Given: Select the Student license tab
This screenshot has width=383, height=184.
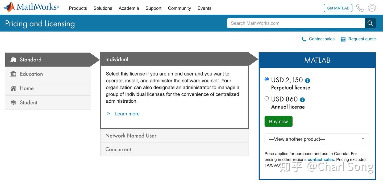Looking at the screenshot, I should click(48, 102).
